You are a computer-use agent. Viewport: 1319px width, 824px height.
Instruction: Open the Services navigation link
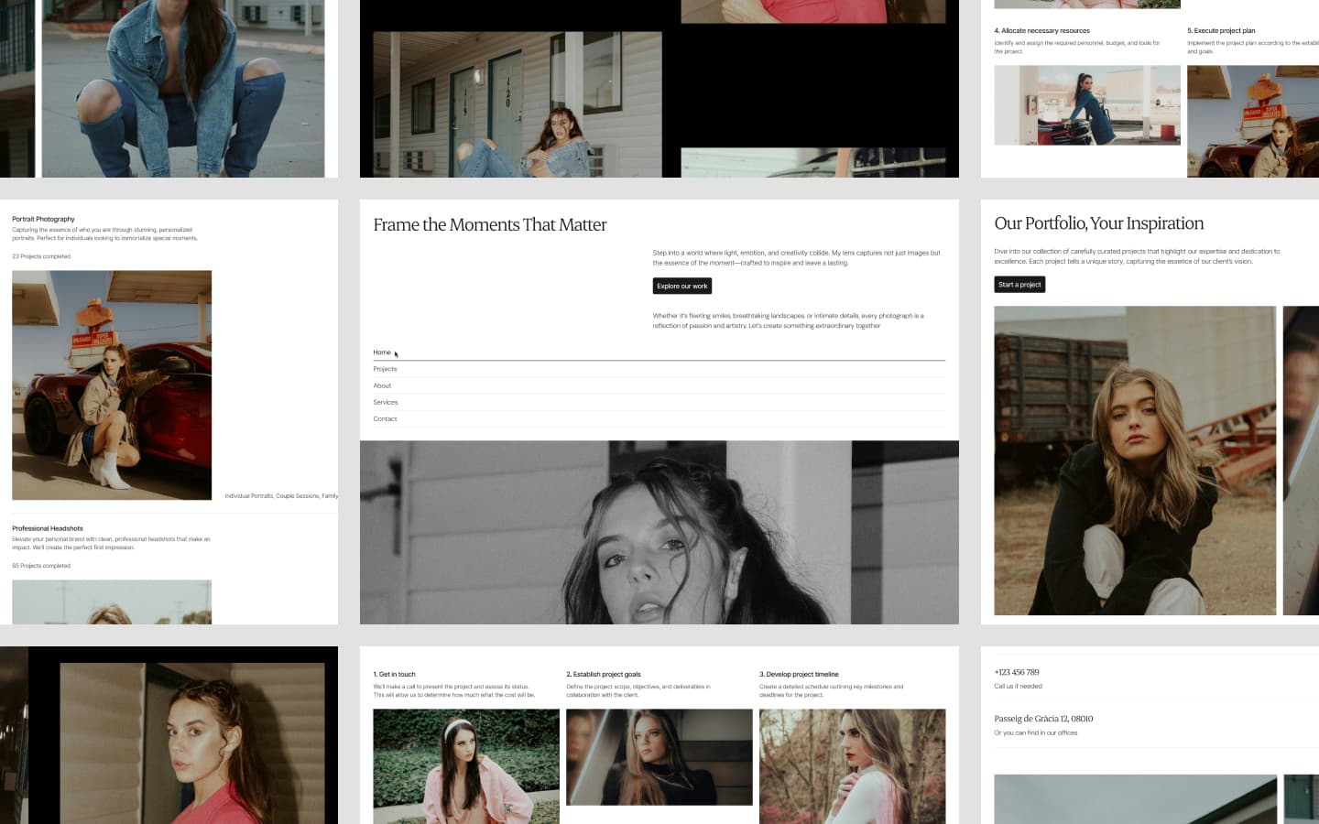(386, 402)
